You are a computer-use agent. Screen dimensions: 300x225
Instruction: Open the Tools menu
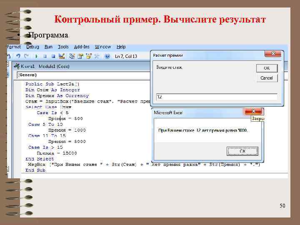(63, 47)
